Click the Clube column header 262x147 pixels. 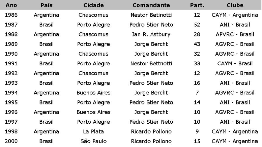point(235,5)
